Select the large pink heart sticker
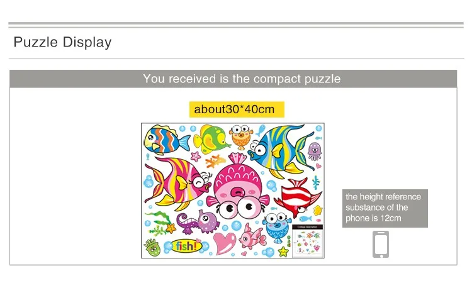The width and height of the screenshot is (472, 288). [225, 243]
